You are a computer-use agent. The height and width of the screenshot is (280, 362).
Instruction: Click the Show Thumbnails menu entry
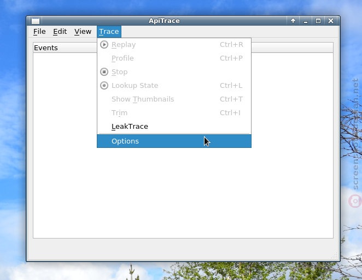(x=174, y=99)
